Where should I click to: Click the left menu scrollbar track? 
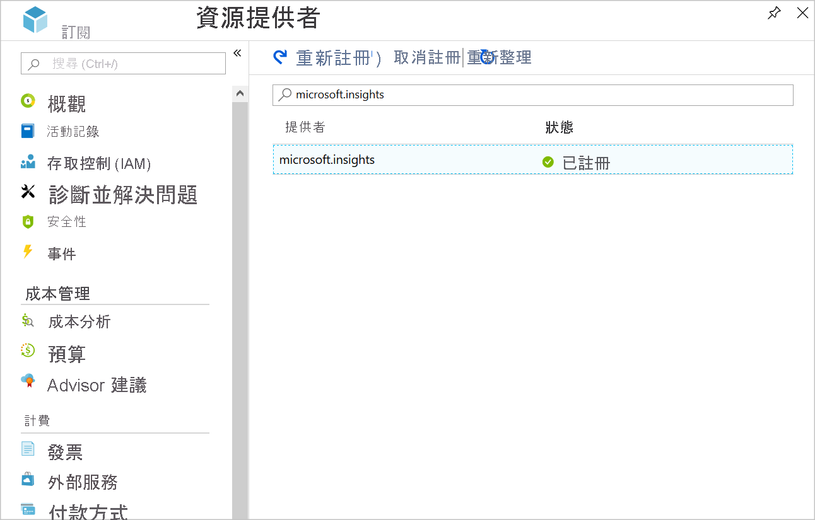point(240,310)
